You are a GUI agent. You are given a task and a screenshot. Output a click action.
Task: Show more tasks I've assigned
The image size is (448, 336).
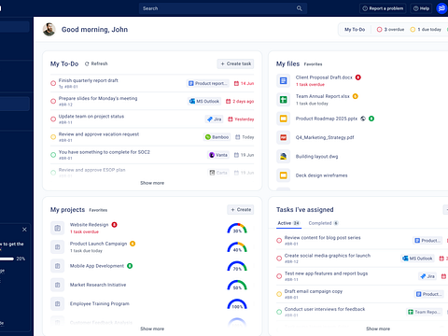(x=378, y=329)
